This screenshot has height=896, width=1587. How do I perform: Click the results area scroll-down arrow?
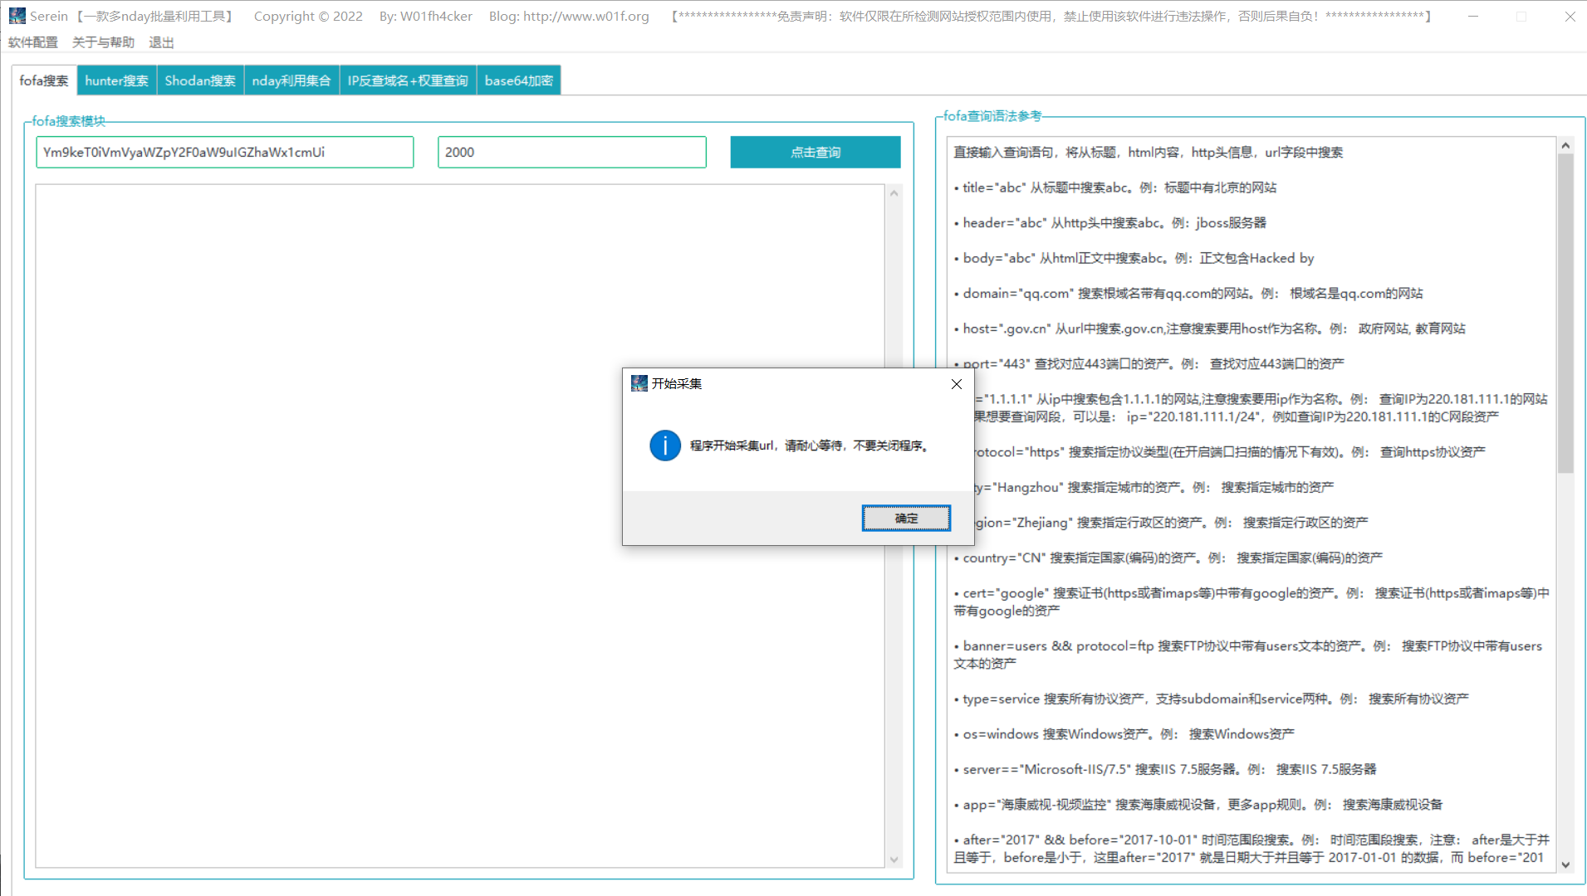[894, 859]
